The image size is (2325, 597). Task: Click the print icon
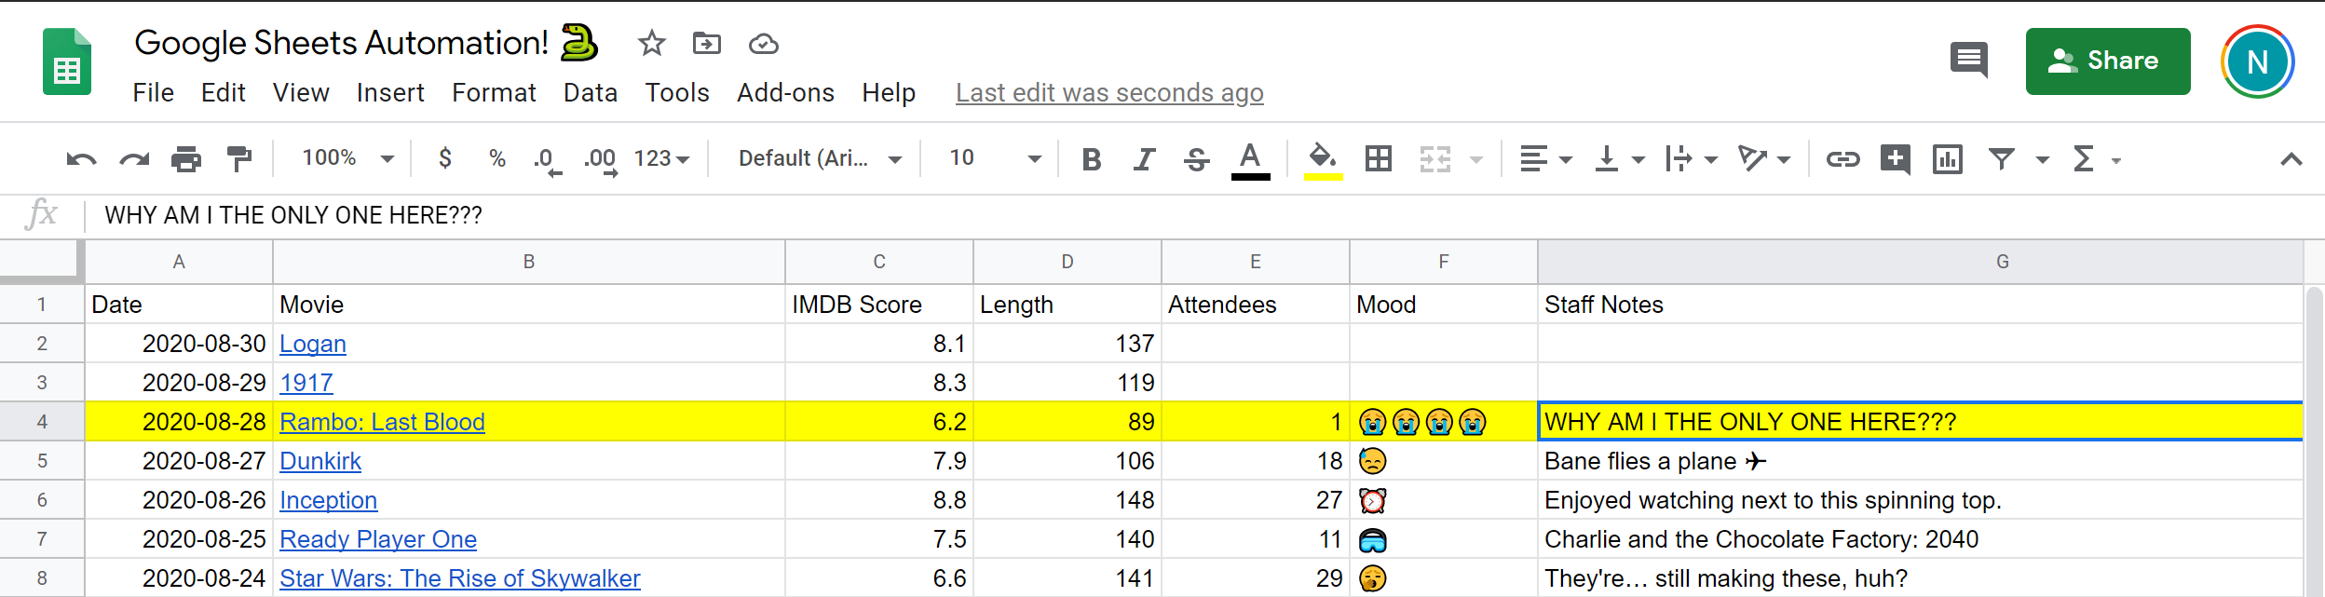(186, 159)
